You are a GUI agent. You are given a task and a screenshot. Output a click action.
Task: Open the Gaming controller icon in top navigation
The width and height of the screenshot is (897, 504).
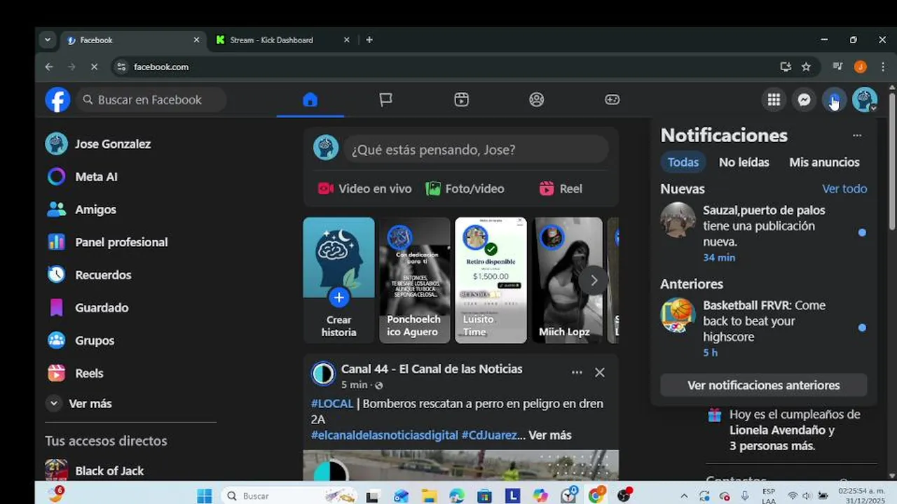coord(612,99)
